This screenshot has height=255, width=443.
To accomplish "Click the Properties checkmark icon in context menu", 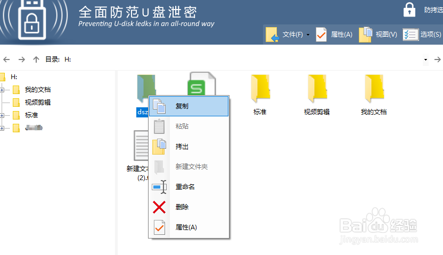I will click(159, 227).
